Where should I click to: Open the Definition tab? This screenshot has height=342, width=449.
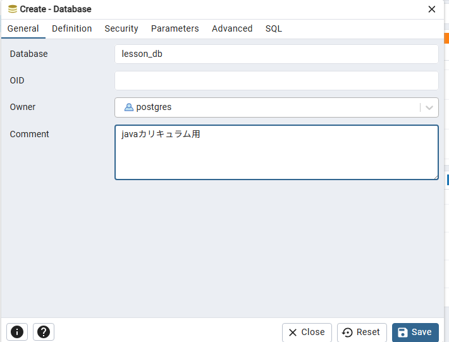[71, 28]
